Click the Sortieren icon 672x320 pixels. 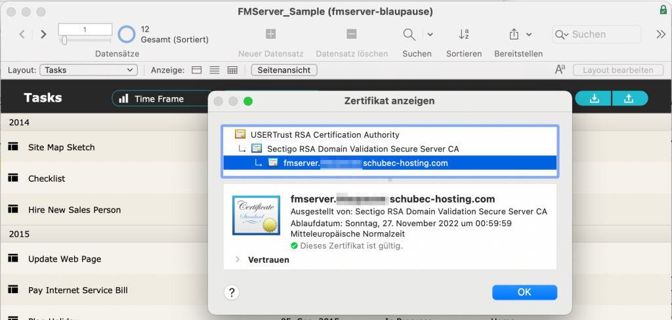click(x=464, y=34)
